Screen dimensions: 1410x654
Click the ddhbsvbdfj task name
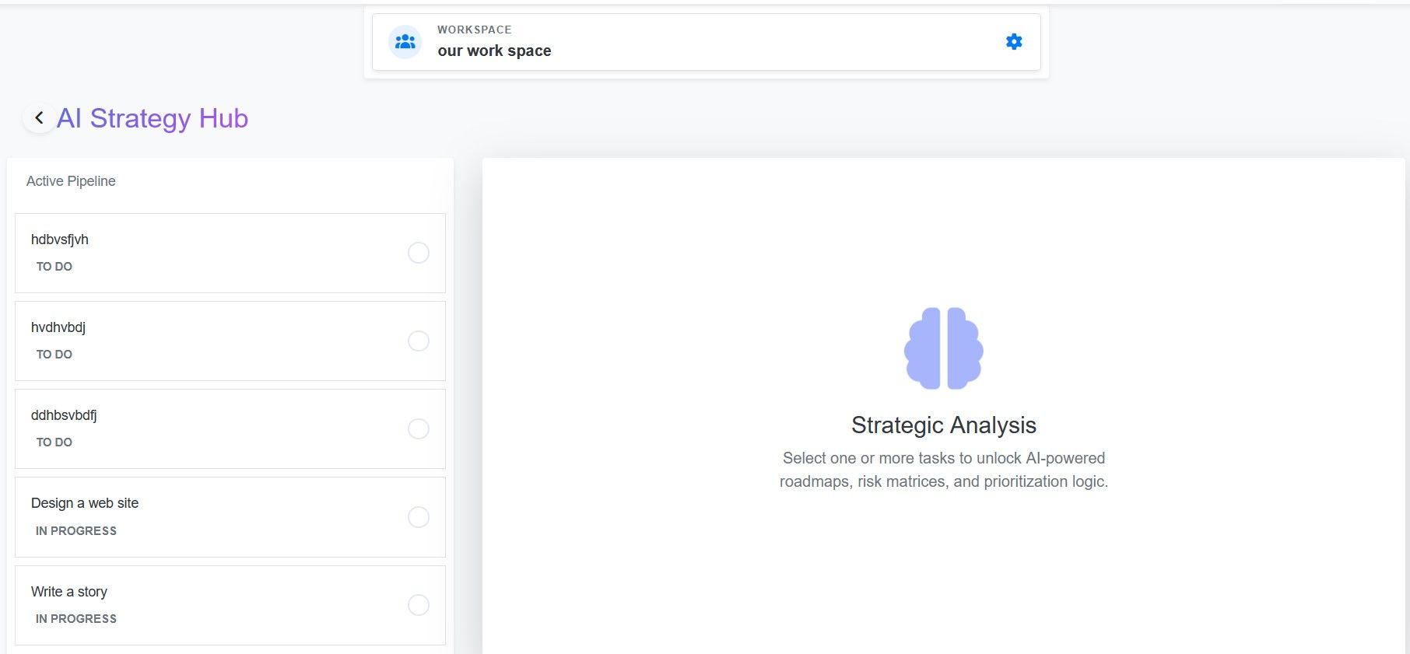tap(64, 415)
